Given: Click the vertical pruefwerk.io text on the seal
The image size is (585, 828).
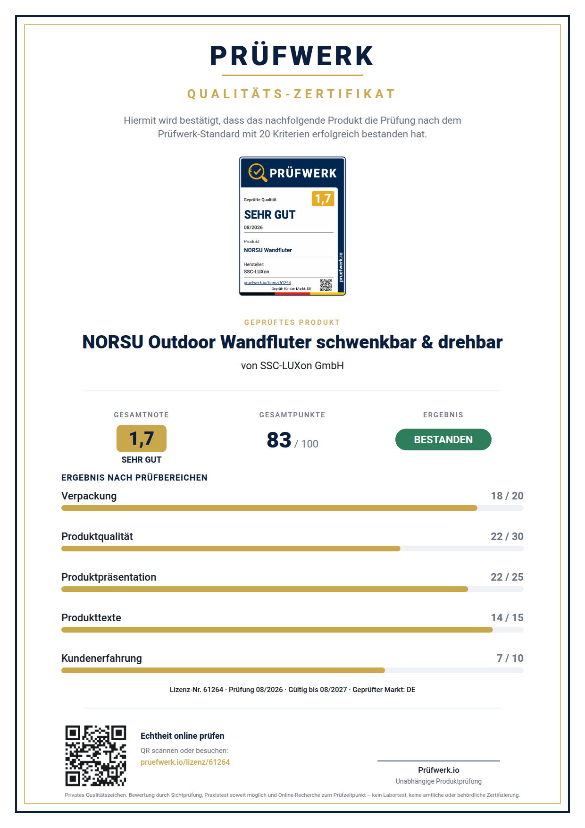Looking at the screenshot, I should coord(341,267).
